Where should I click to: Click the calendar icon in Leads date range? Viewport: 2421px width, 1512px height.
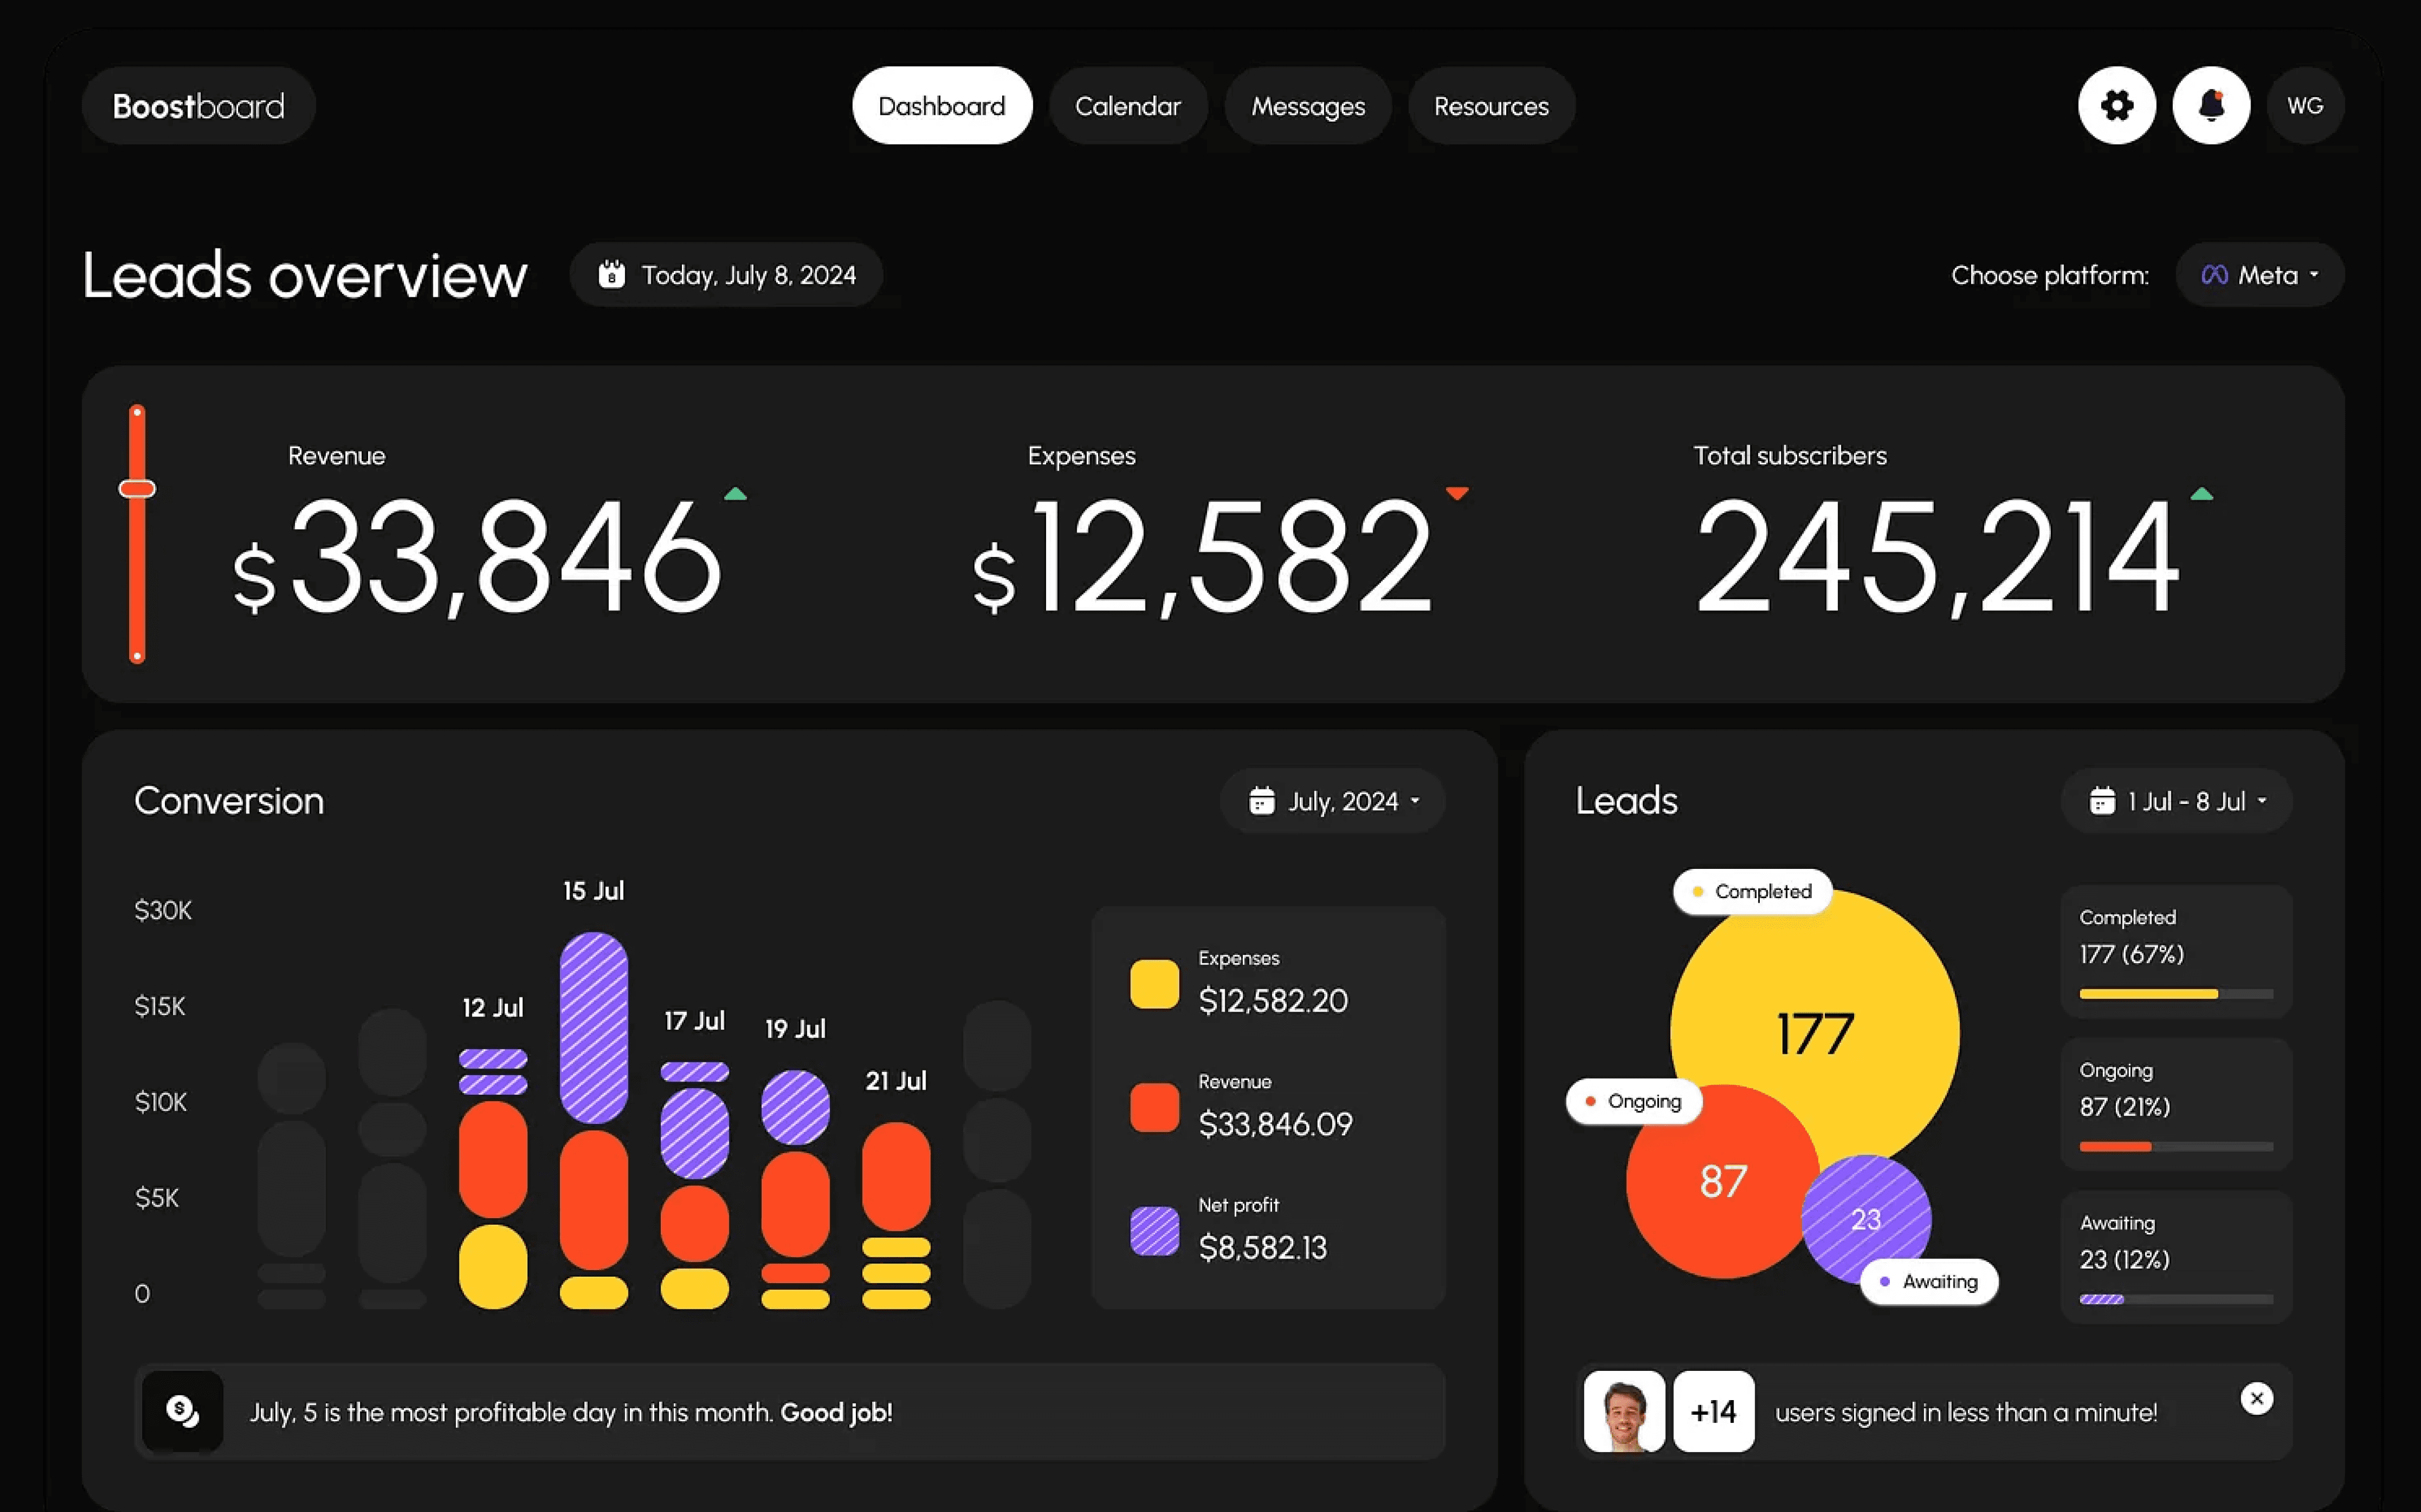[x=2102, y=801]
